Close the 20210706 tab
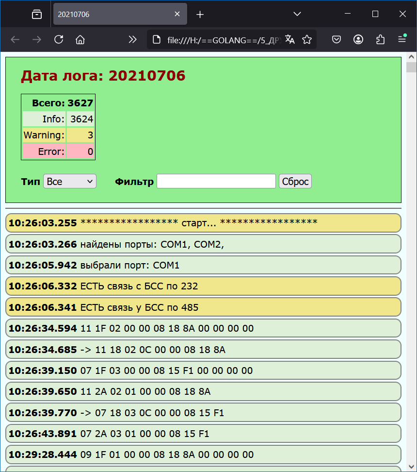Viewport: 417px width, 472px height. point(177,14)
